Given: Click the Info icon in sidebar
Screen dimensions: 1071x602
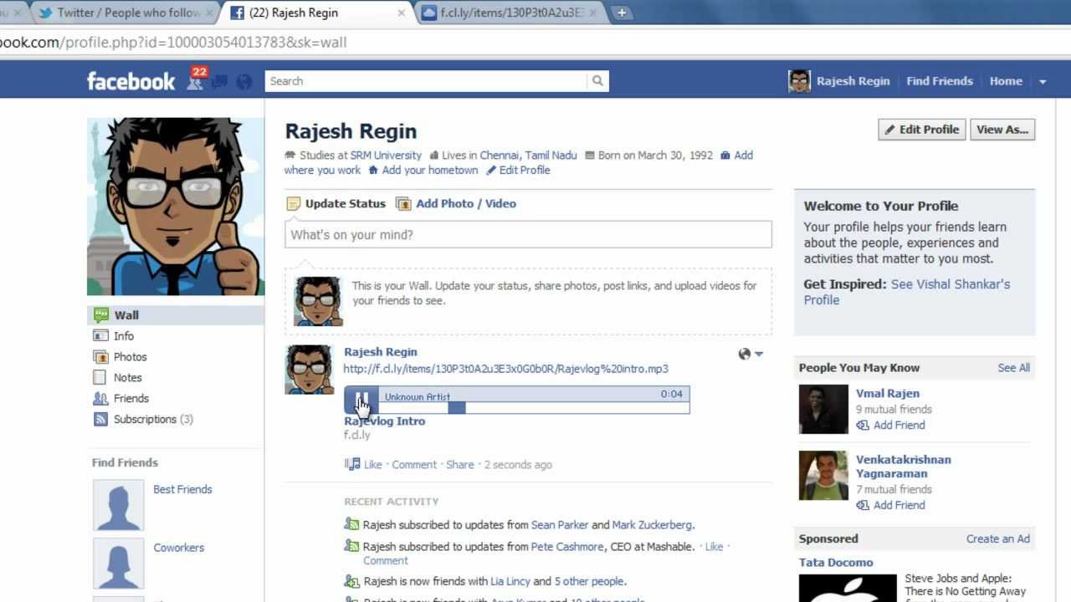Looking at the screenshot, I should 100,336.
